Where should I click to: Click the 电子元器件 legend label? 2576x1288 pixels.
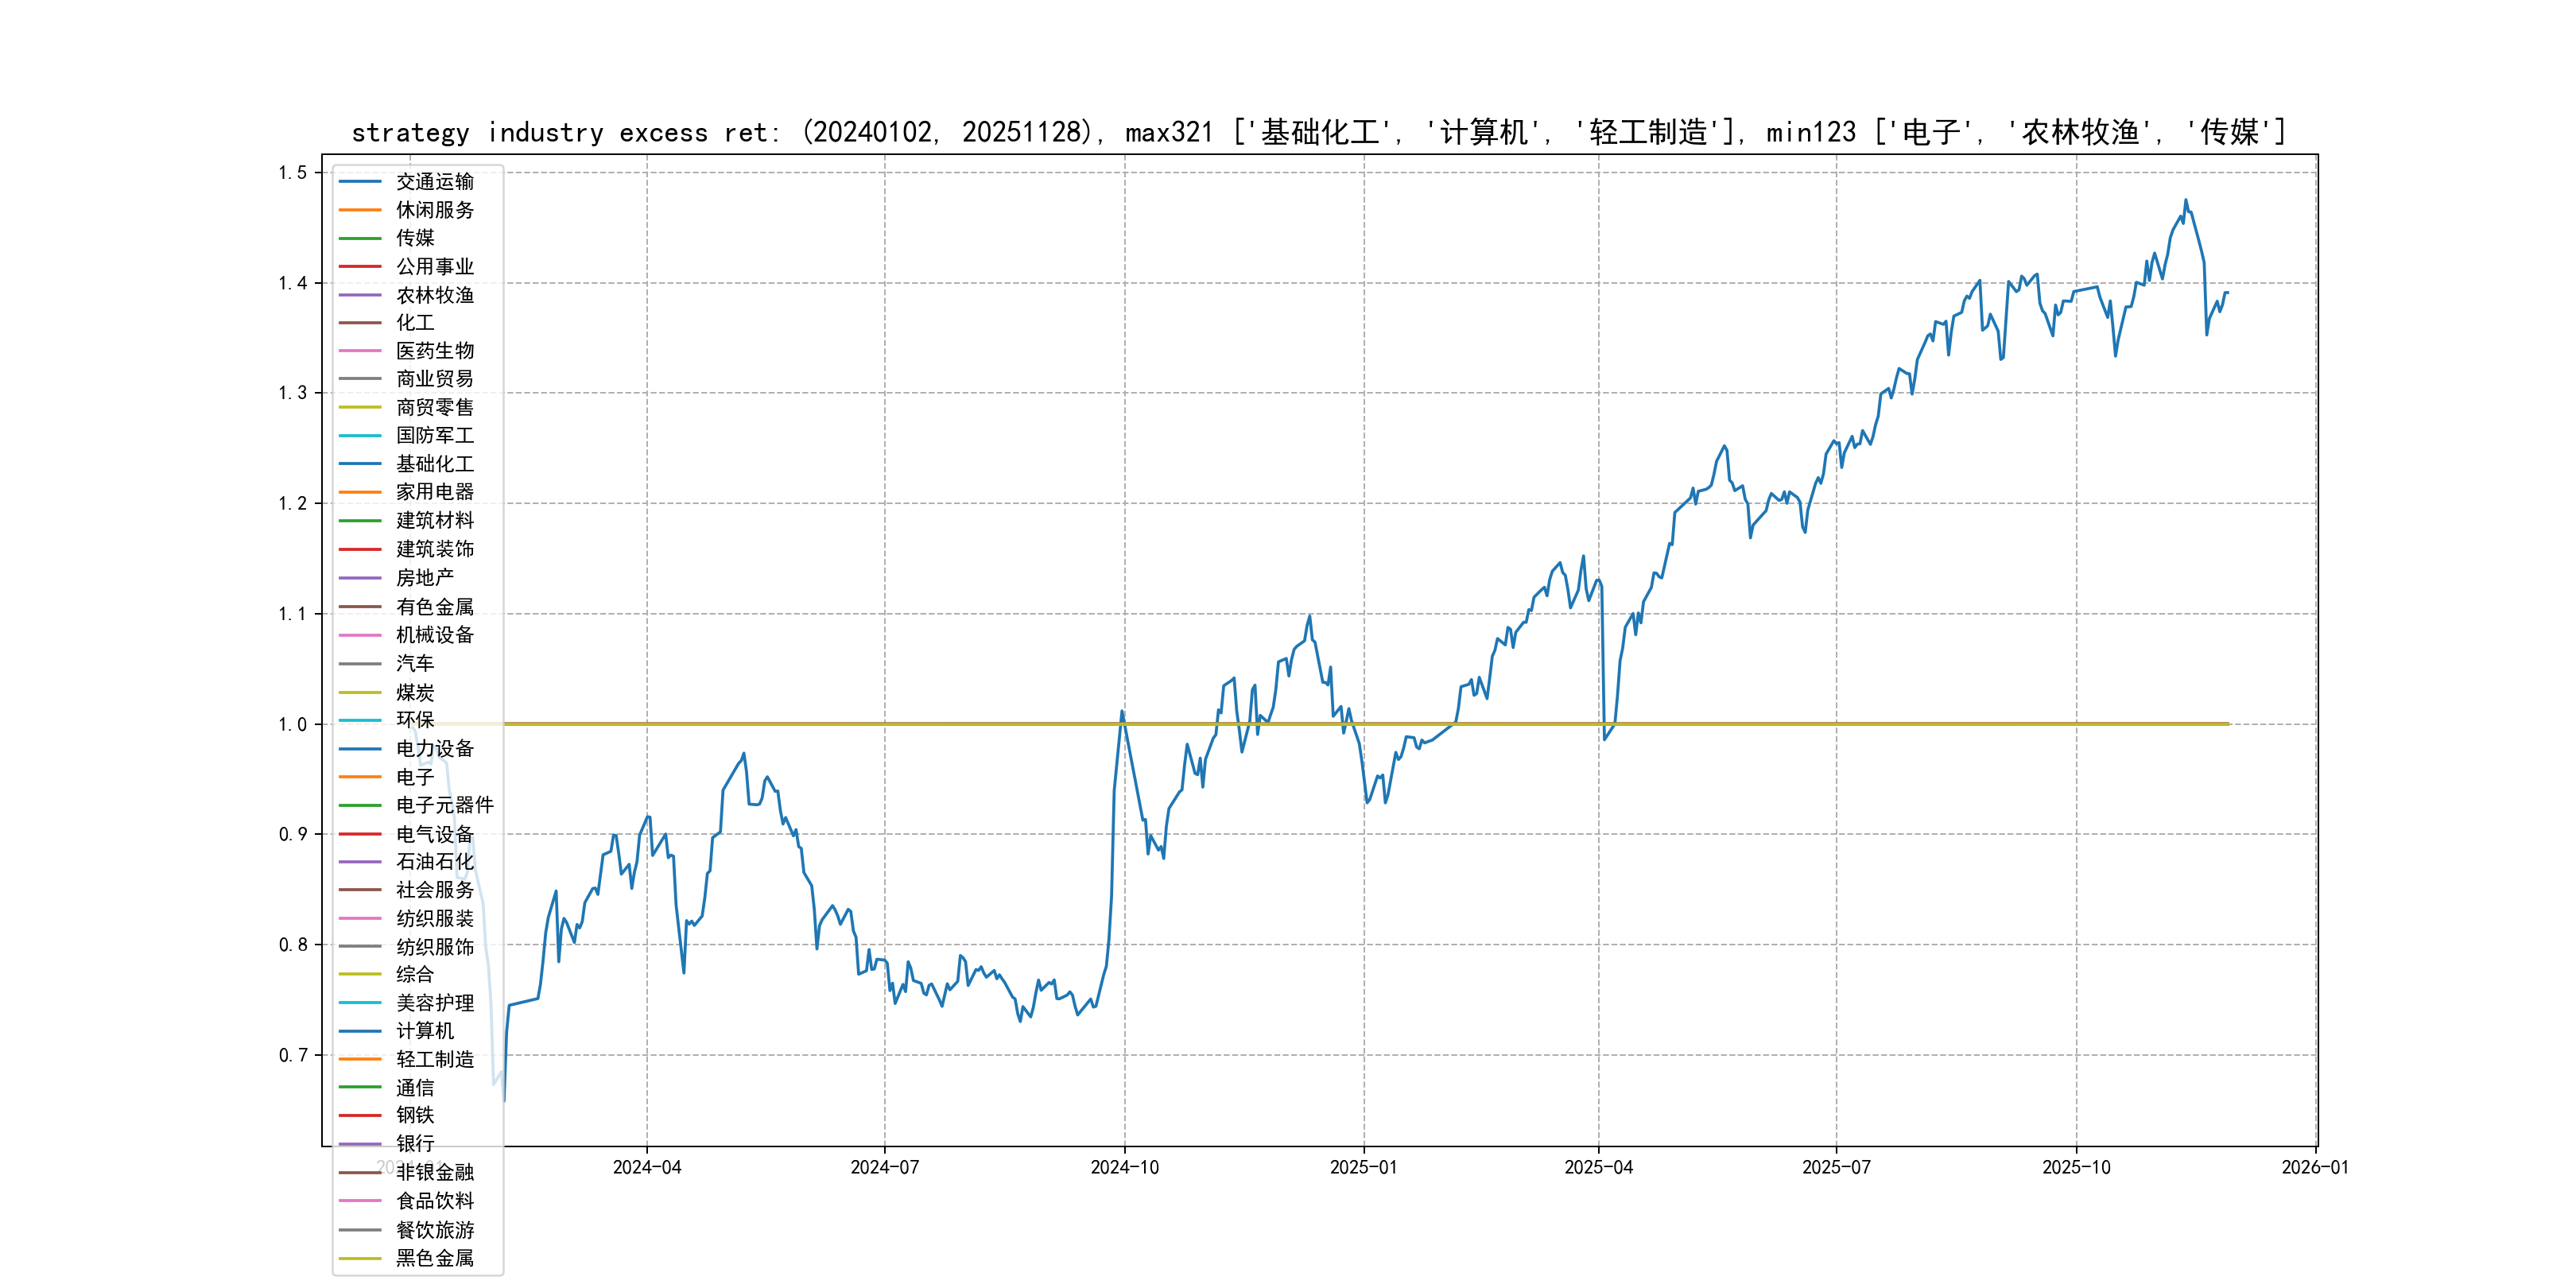(444, 805)
